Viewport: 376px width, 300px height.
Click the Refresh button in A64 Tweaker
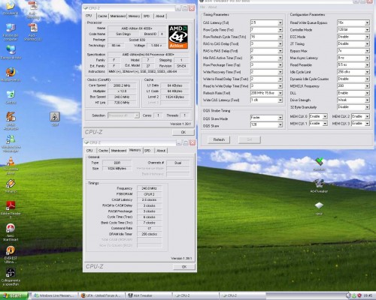pyautogui.click(x=219, y=139)
